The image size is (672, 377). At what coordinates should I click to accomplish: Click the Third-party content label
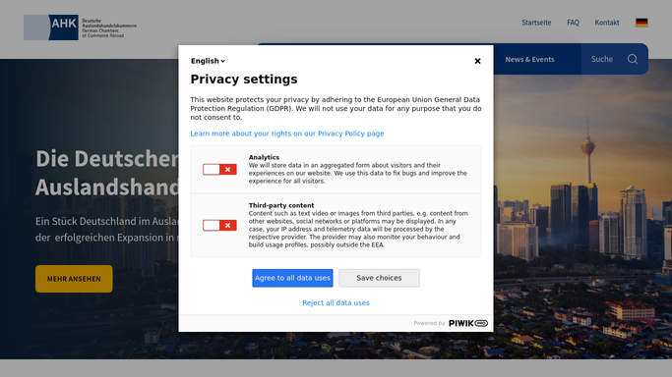281,205
